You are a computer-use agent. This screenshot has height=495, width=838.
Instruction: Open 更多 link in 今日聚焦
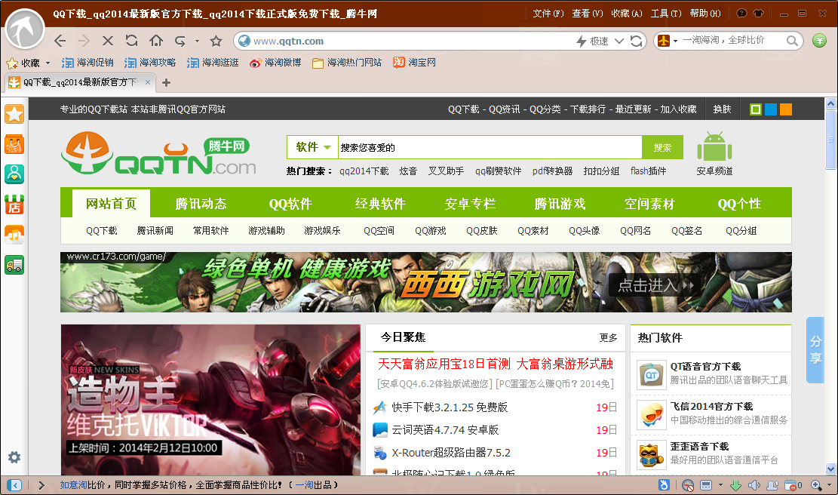click(x=608, y=337)
